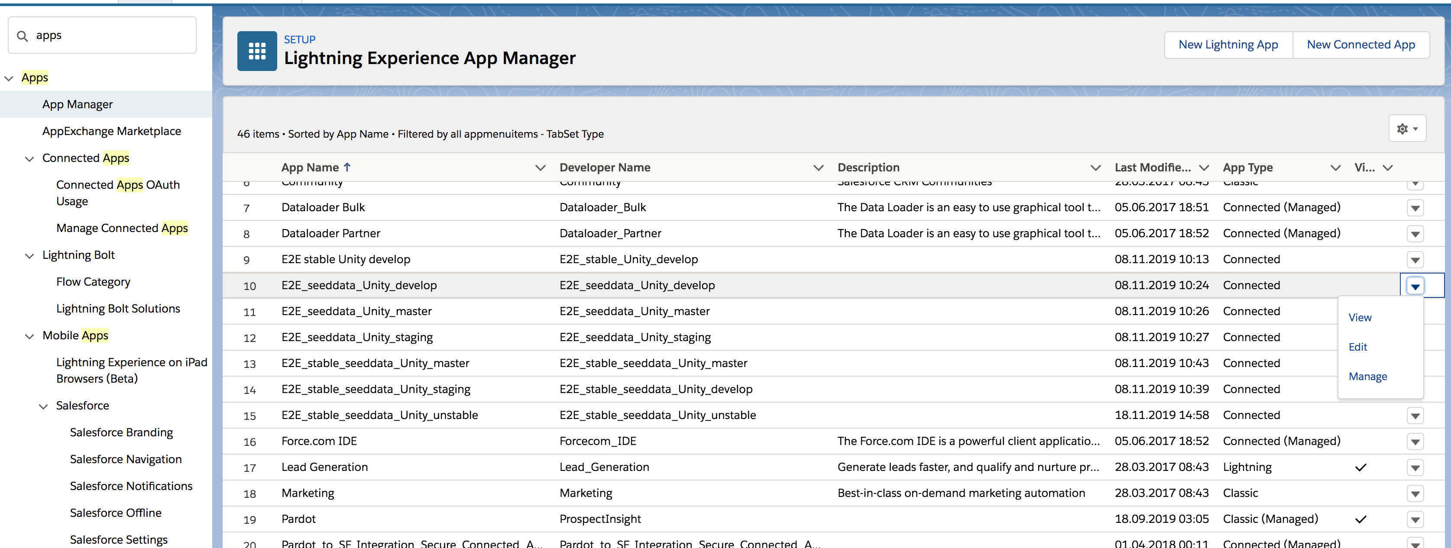1451x548 pixels.
Task: Collapse the Mobile Apps tree node
Action: tap(29, 336)
